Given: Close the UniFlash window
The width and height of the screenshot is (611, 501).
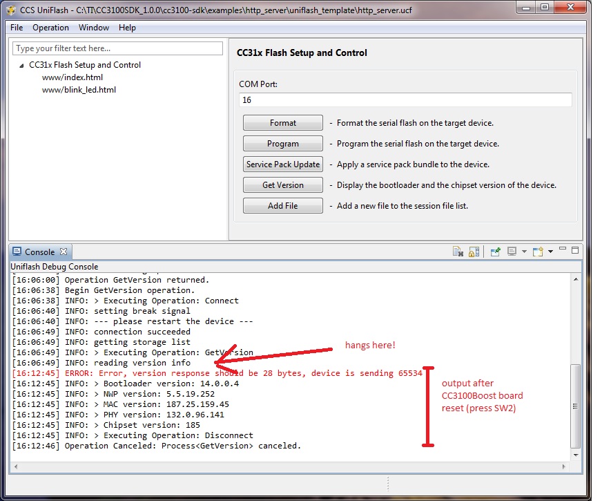Looking at the screenshot, I should click(x=570, y=8).
